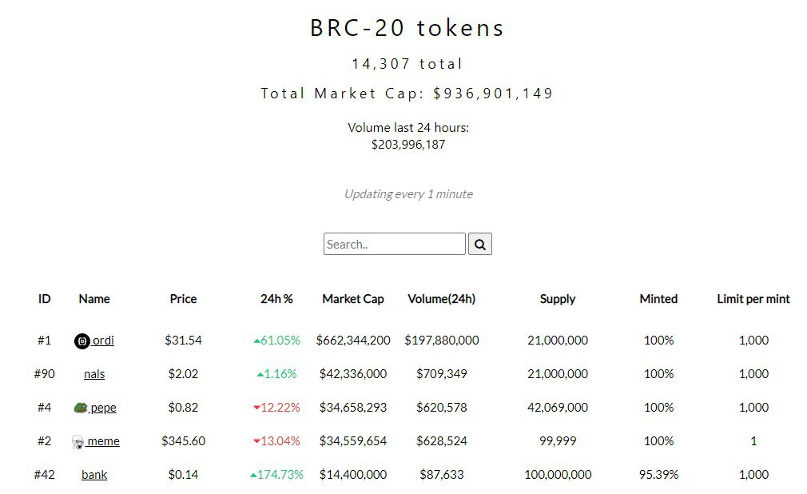This screenshot has height=494, width=807.
Task: Open the pepe token link
Action: (103, 408)
